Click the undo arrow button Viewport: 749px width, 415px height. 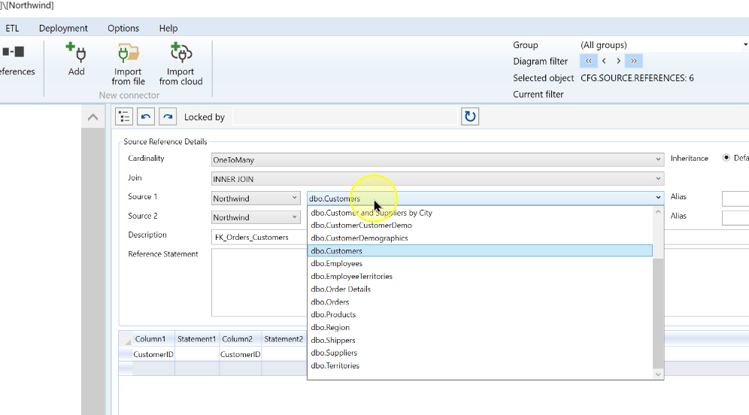(x=146, y=117)
